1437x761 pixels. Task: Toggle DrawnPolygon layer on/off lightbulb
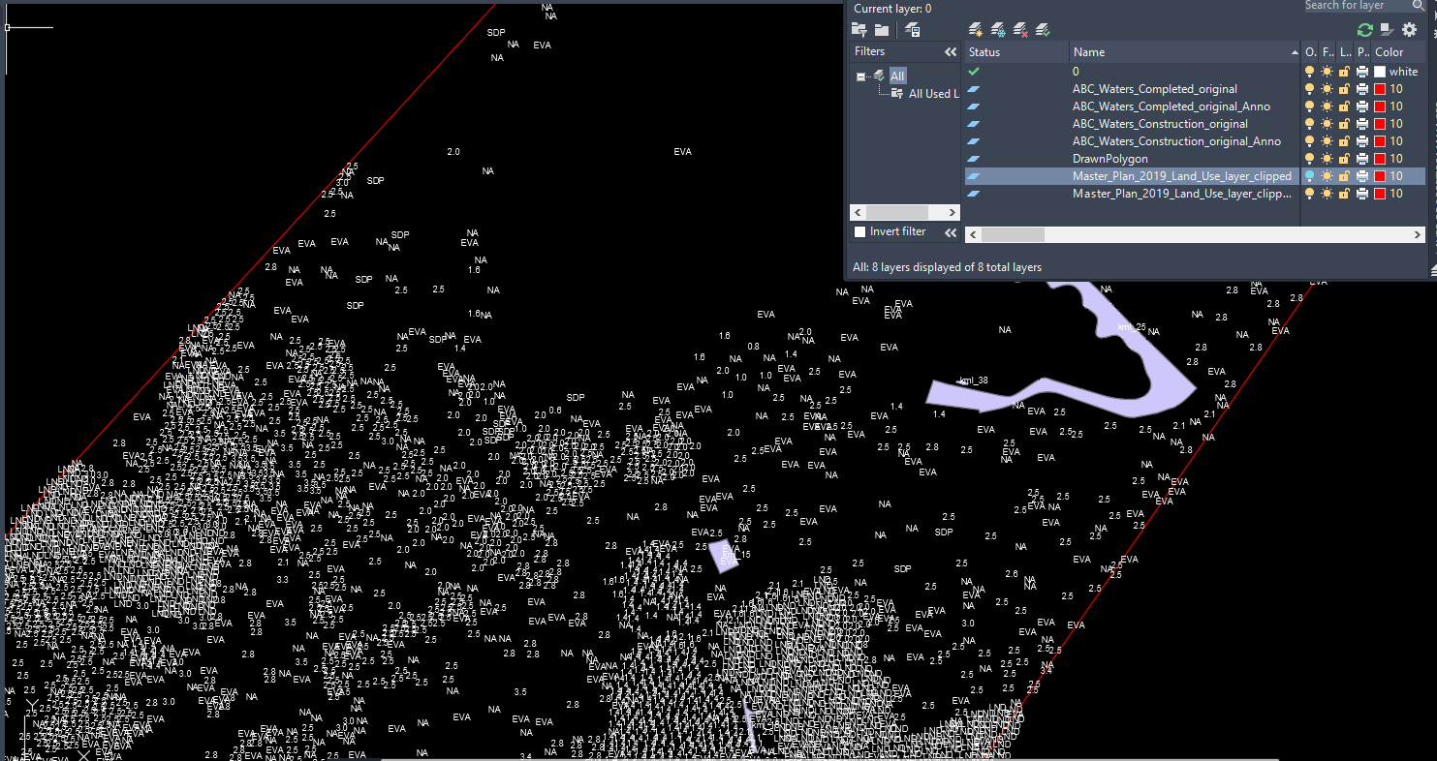(x=1310, y=159)
